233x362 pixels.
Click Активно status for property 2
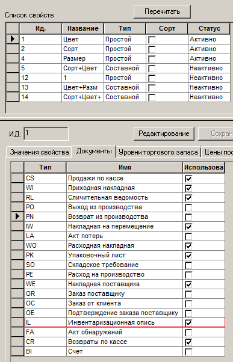point(209,49)
